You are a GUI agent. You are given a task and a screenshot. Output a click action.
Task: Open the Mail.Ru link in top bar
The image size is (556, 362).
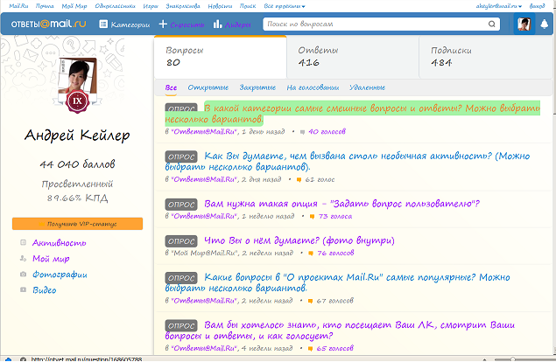click(x=18, y=6)
